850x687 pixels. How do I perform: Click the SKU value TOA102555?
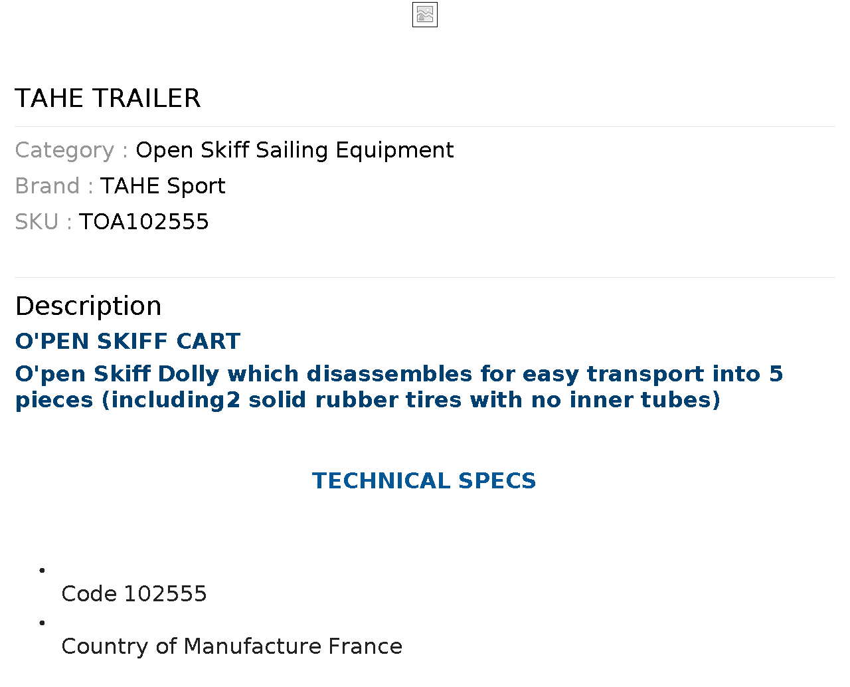click(x=144, y=222)
